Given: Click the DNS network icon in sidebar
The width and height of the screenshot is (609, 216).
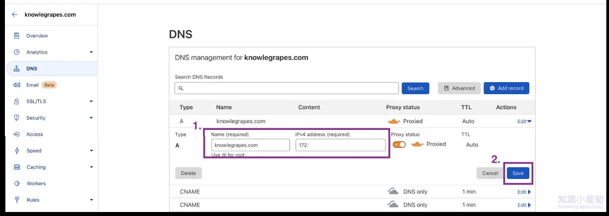Looking at the screenshot, I should pos(17,69).
